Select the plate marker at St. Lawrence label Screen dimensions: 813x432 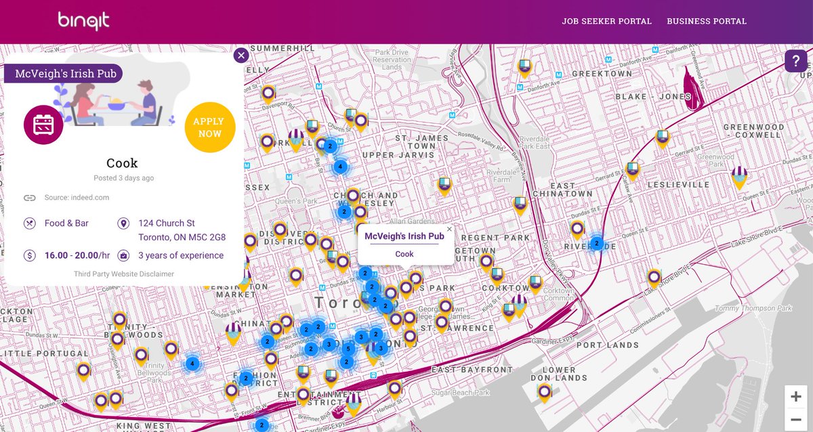(x=442, y=322)
